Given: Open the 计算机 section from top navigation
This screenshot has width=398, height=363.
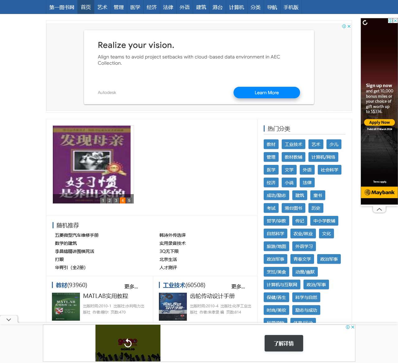Looking at the screenshot, I should (x=236, y=7).
